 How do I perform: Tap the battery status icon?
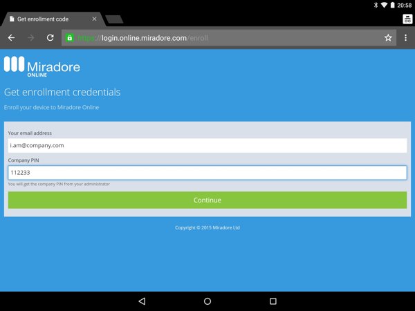pyautogui.click(x=392, y=5)
